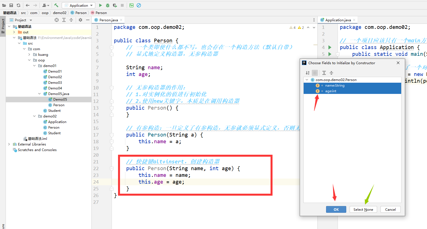Image resolution: width=427 pixels, height=229 pixels.
Task: Run Application with the green play icon
Action: (x=100, y=5)
